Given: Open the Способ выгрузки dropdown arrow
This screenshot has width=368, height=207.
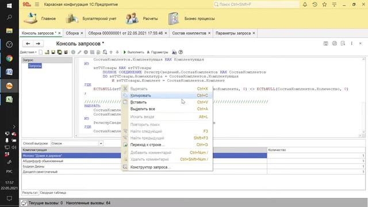Looking at the screenshot, I should pos(101,143).
